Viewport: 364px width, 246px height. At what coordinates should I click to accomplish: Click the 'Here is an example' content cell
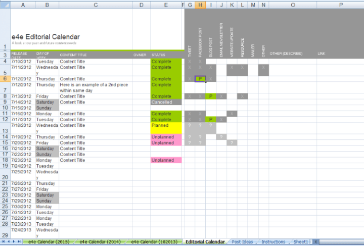click(x=96, y=88)
